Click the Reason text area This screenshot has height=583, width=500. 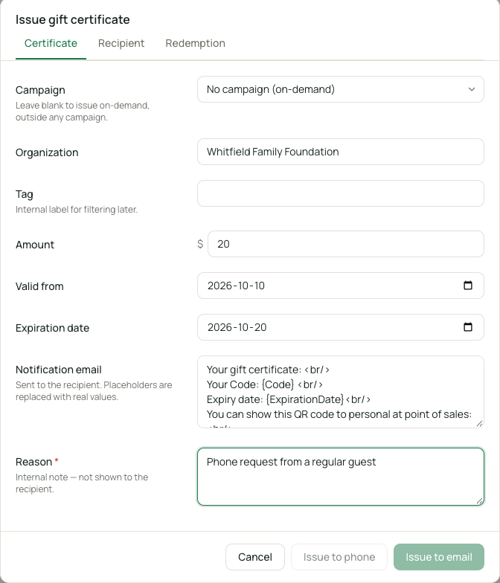[x=341, y=477]
